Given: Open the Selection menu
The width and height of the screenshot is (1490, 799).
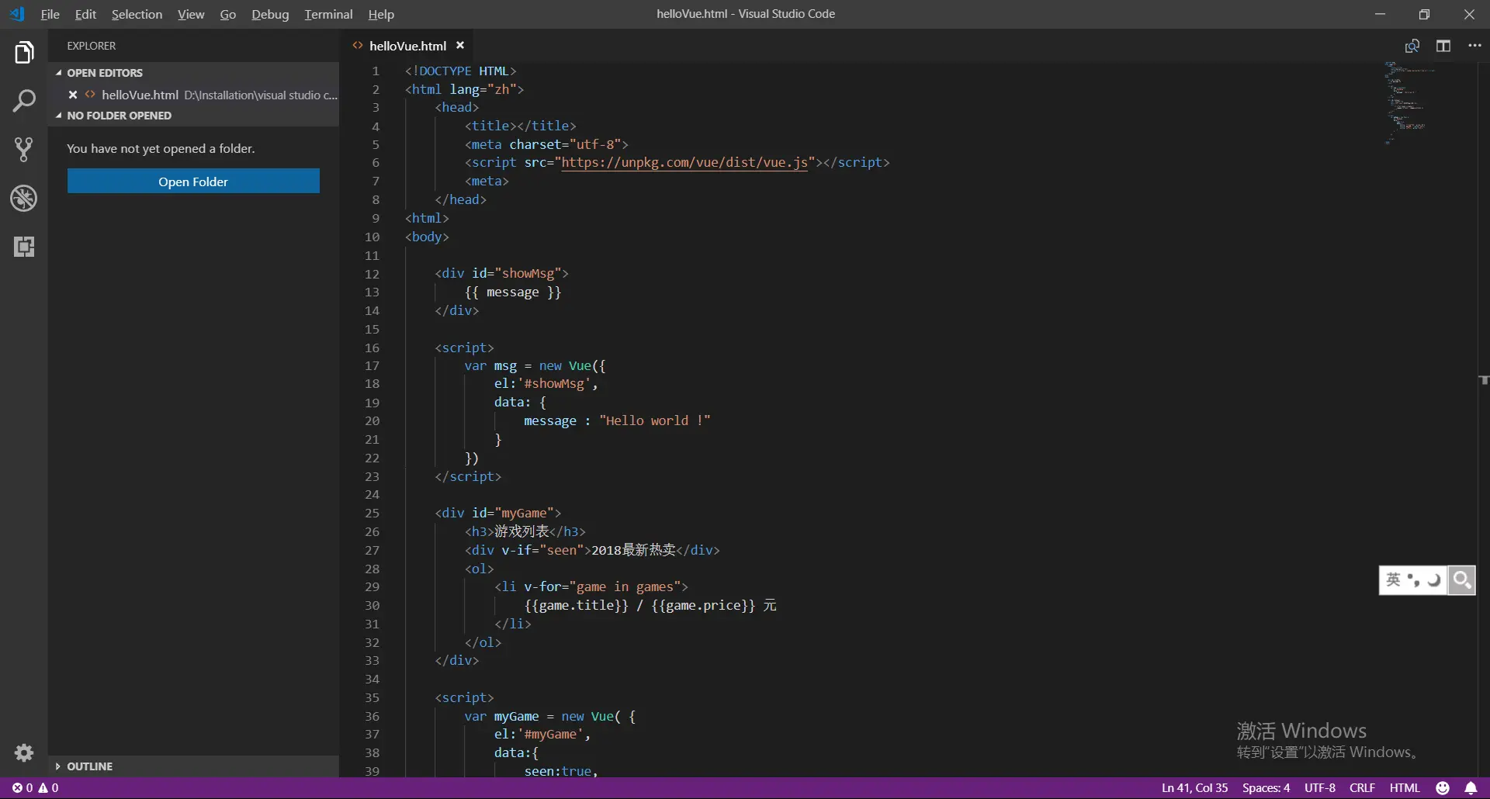Looking at the screenshot, I should click(137, 14).
